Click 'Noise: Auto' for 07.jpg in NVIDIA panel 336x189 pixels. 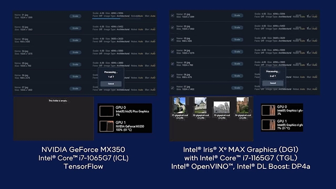[x=137, y=90]
